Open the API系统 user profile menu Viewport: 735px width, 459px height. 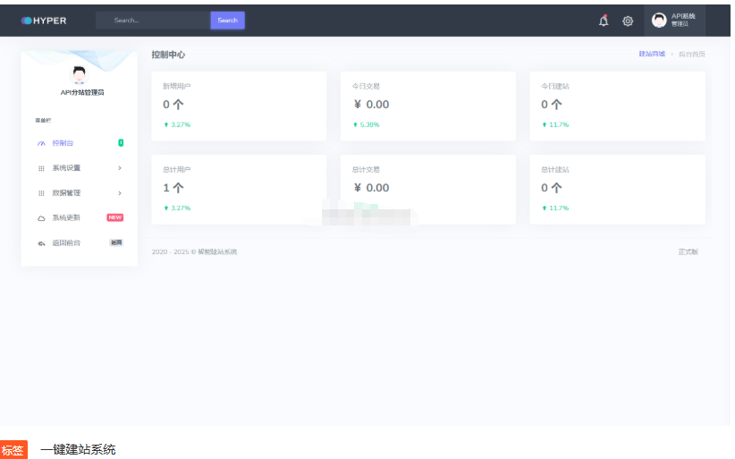point(674,21)
